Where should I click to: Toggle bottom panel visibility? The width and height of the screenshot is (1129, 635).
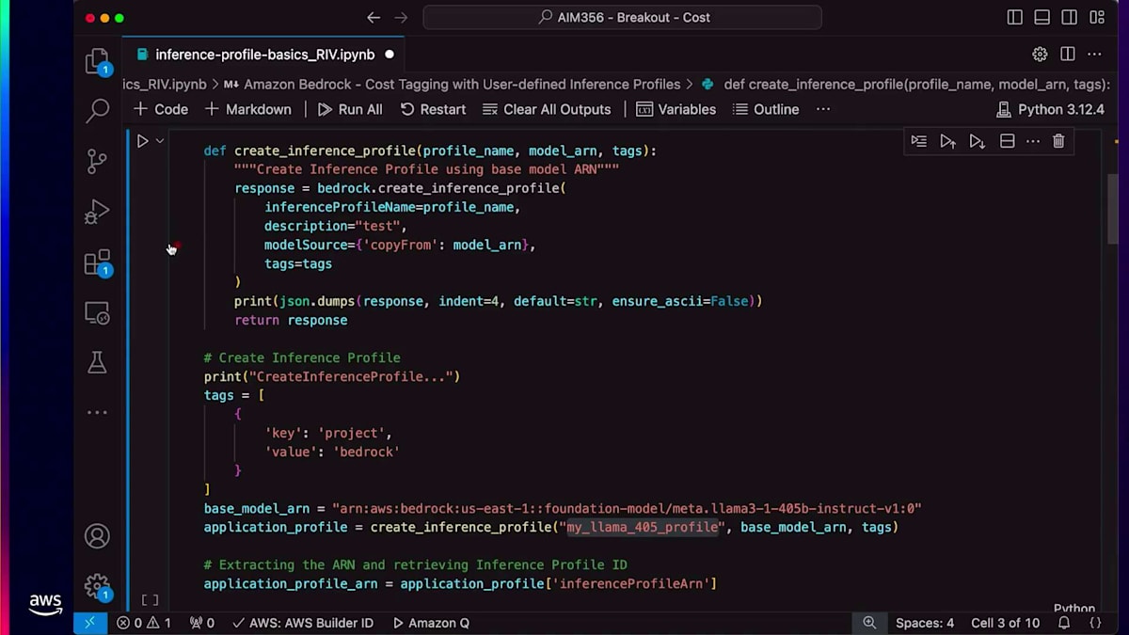(1042, 17)
